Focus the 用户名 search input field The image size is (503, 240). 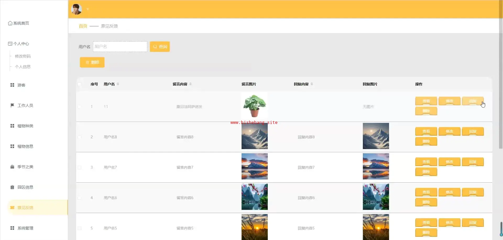(x=120, y=47)
